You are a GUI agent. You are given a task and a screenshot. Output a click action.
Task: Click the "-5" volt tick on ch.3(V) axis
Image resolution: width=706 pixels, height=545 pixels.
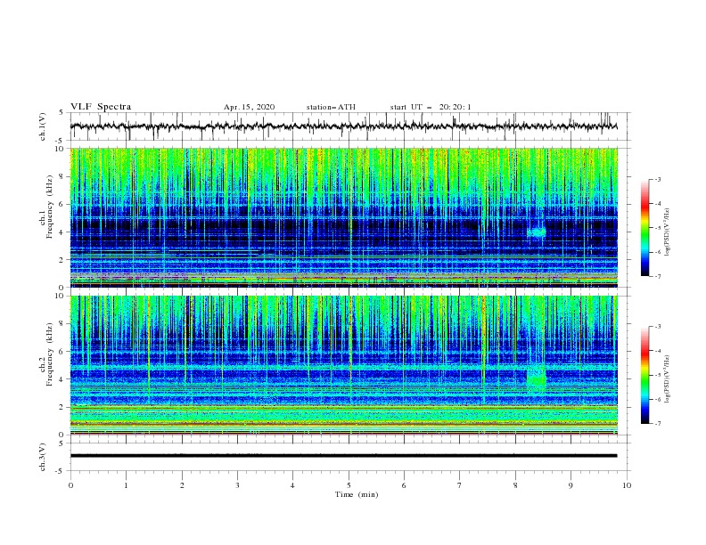pos(61,471)
